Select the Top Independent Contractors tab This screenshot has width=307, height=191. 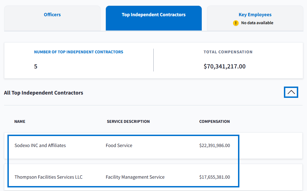154,15
